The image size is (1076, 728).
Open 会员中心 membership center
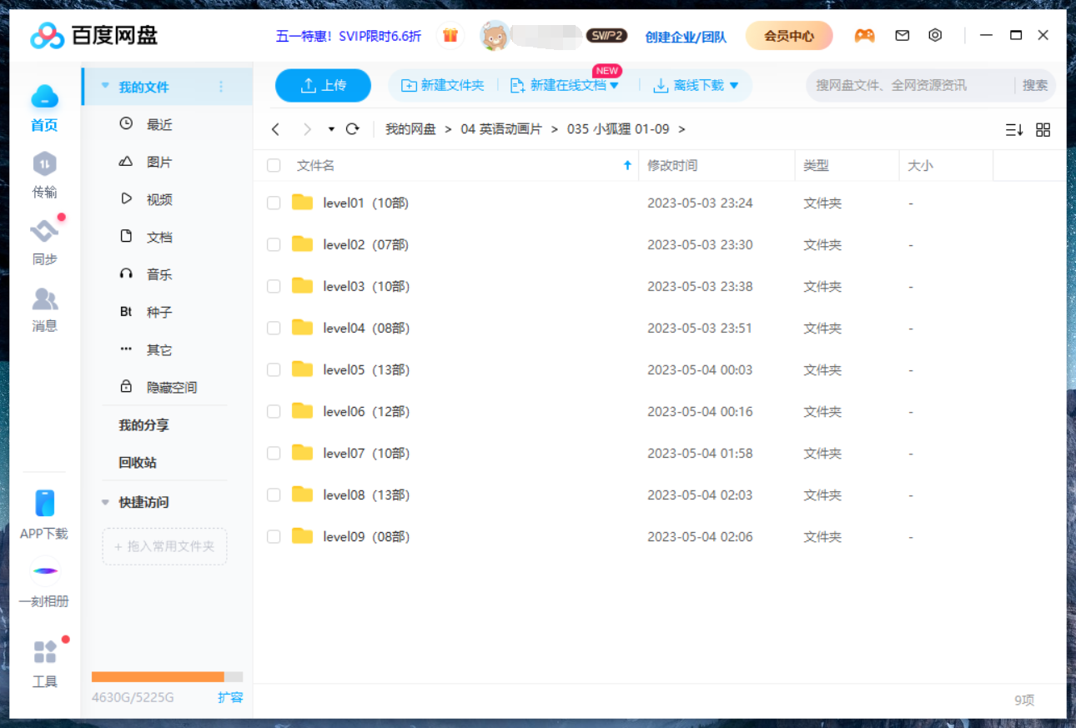click(x=788, y=35)
